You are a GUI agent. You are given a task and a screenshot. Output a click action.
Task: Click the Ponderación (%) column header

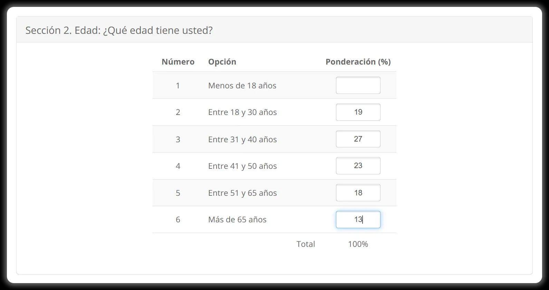[358, 61]
